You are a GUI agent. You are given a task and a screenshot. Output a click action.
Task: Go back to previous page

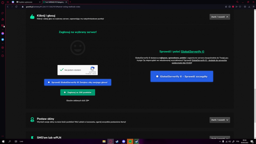pos(8,7)
